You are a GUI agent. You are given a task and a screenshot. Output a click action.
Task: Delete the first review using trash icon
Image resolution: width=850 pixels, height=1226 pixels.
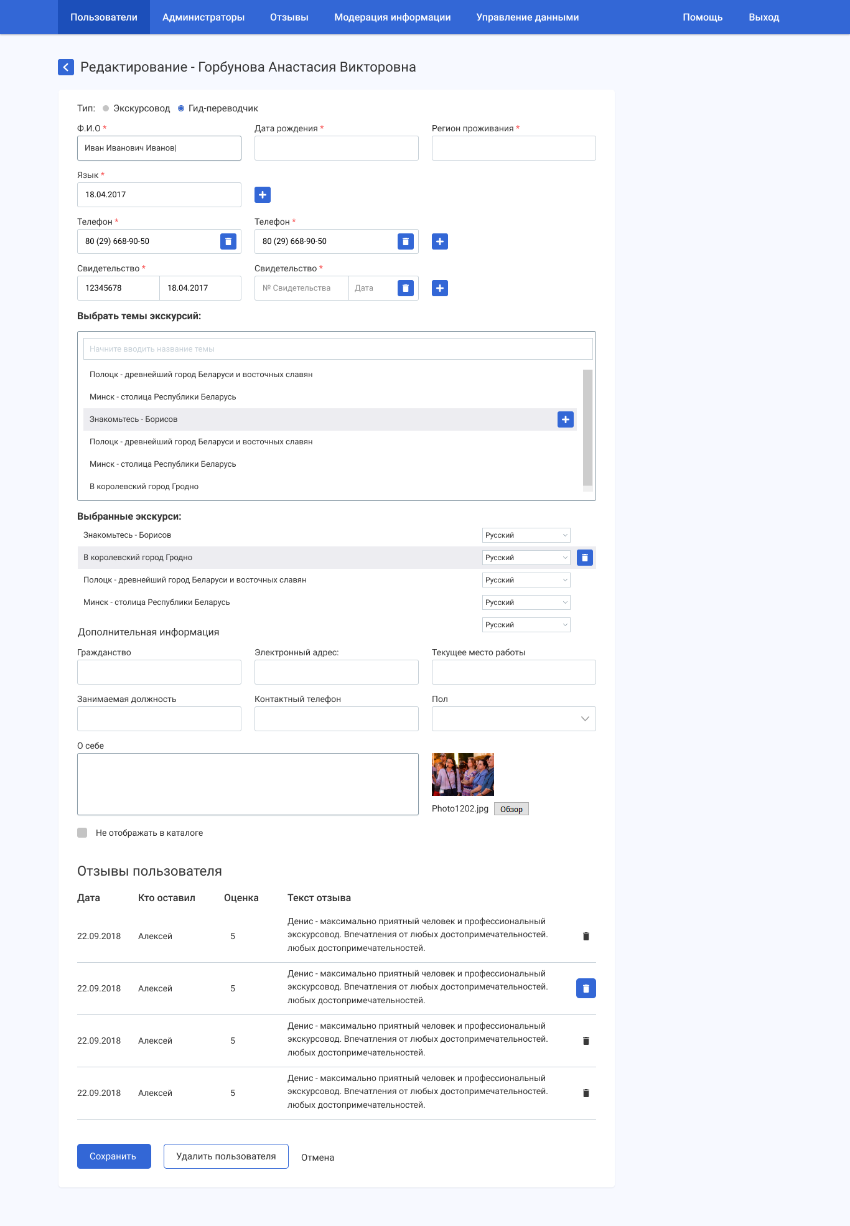(x=586, y=936)
